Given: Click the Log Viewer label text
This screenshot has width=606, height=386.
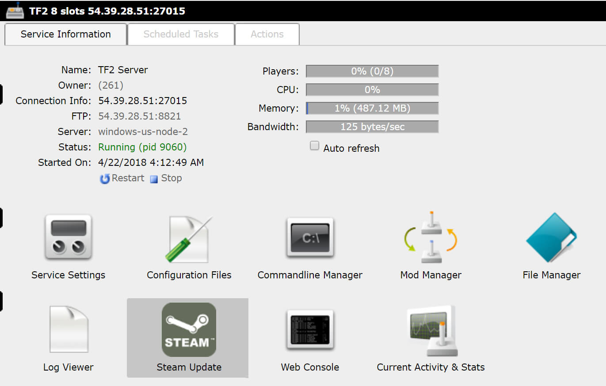Looking at the screenshot, I should [x=69, y=367].
